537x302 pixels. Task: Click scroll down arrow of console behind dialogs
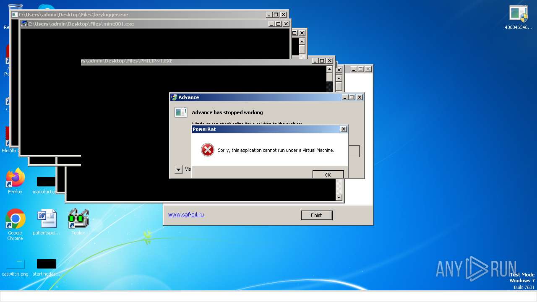pos(339,198)
